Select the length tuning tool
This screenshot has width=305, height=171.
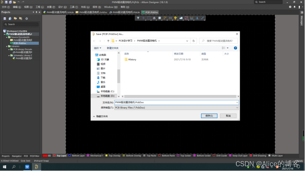pyautogui.click(x=170, y=18)
